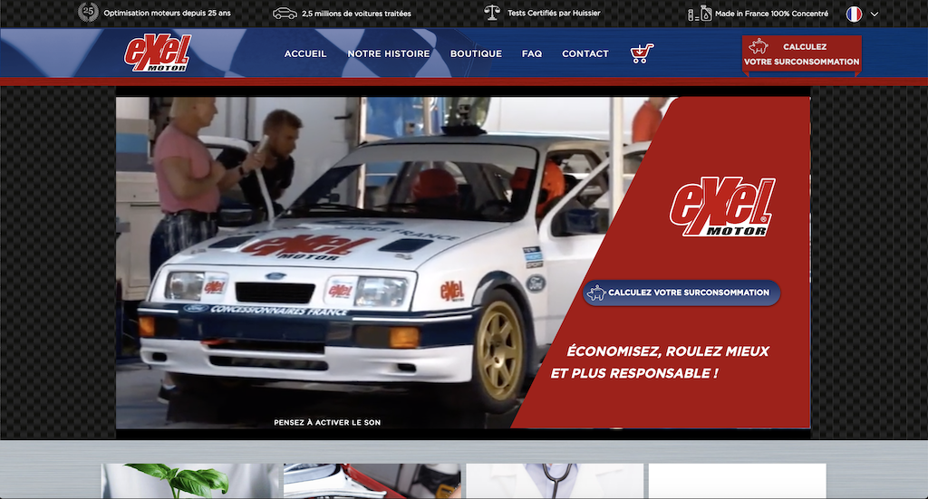Click 'Made in France 100% Concentré' text
This screenshot has width=928, height=499.
pos(772,14)
